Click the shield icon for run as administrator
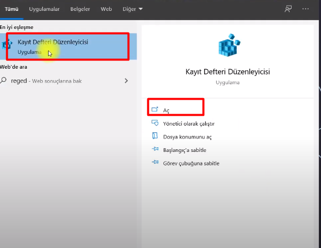Image resolution: width=321 pixels, height=248 pixels. click(155, 123)
